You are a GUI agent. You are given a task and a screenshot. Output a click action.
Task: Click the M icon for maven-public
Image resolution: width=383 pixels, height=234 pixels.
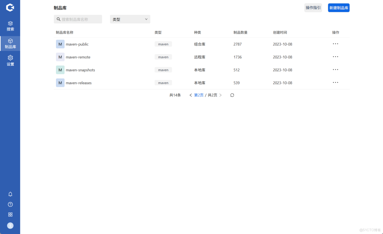[x=60, y=44]
